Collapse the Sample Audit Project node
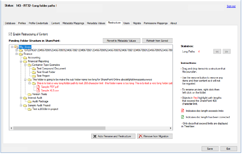Viewport: 242px width, 154px height. (x=20, y=105)
